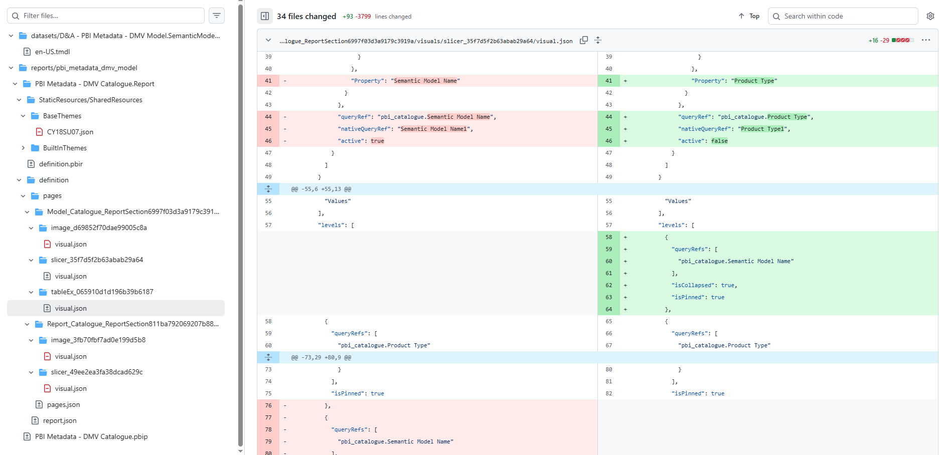Collapse the slicer visual.json diff with its chevron
939x455 pixels.
point(268,40)
